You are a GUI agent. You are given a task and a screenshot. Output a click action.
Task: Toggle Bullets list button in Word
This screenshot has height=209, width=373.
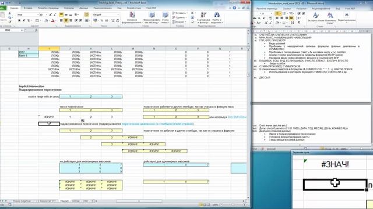pyautogui.click(x=277, y=13)
